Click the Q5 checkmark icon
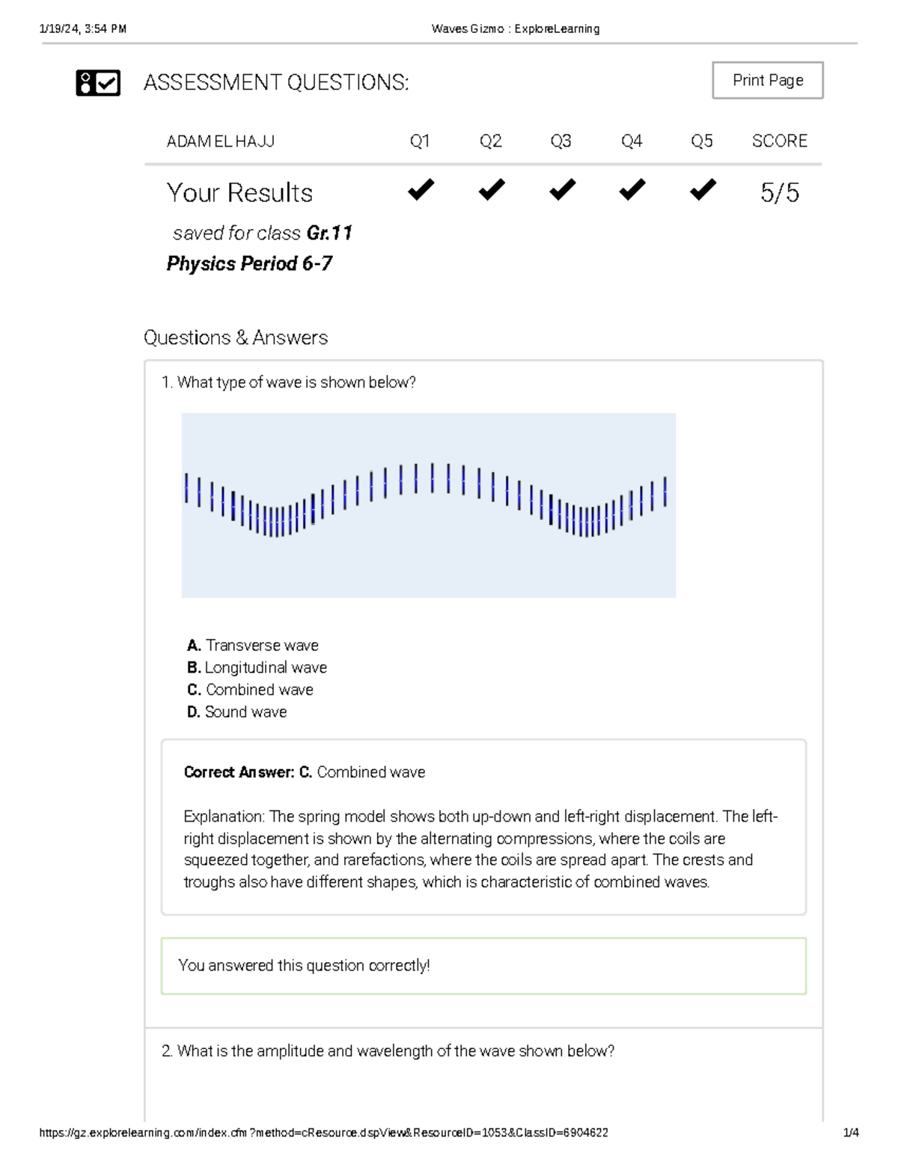This screenshot has width=898, height=1162. [x=701, y=189]
